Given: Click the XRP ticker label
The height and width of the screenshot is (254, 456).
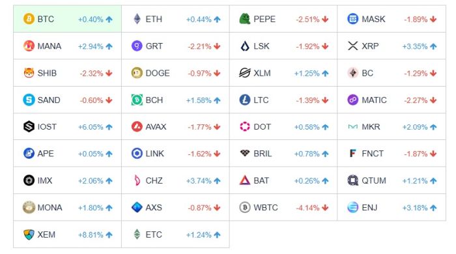Looking at the screenshot, I should click(x=370, y=46).
